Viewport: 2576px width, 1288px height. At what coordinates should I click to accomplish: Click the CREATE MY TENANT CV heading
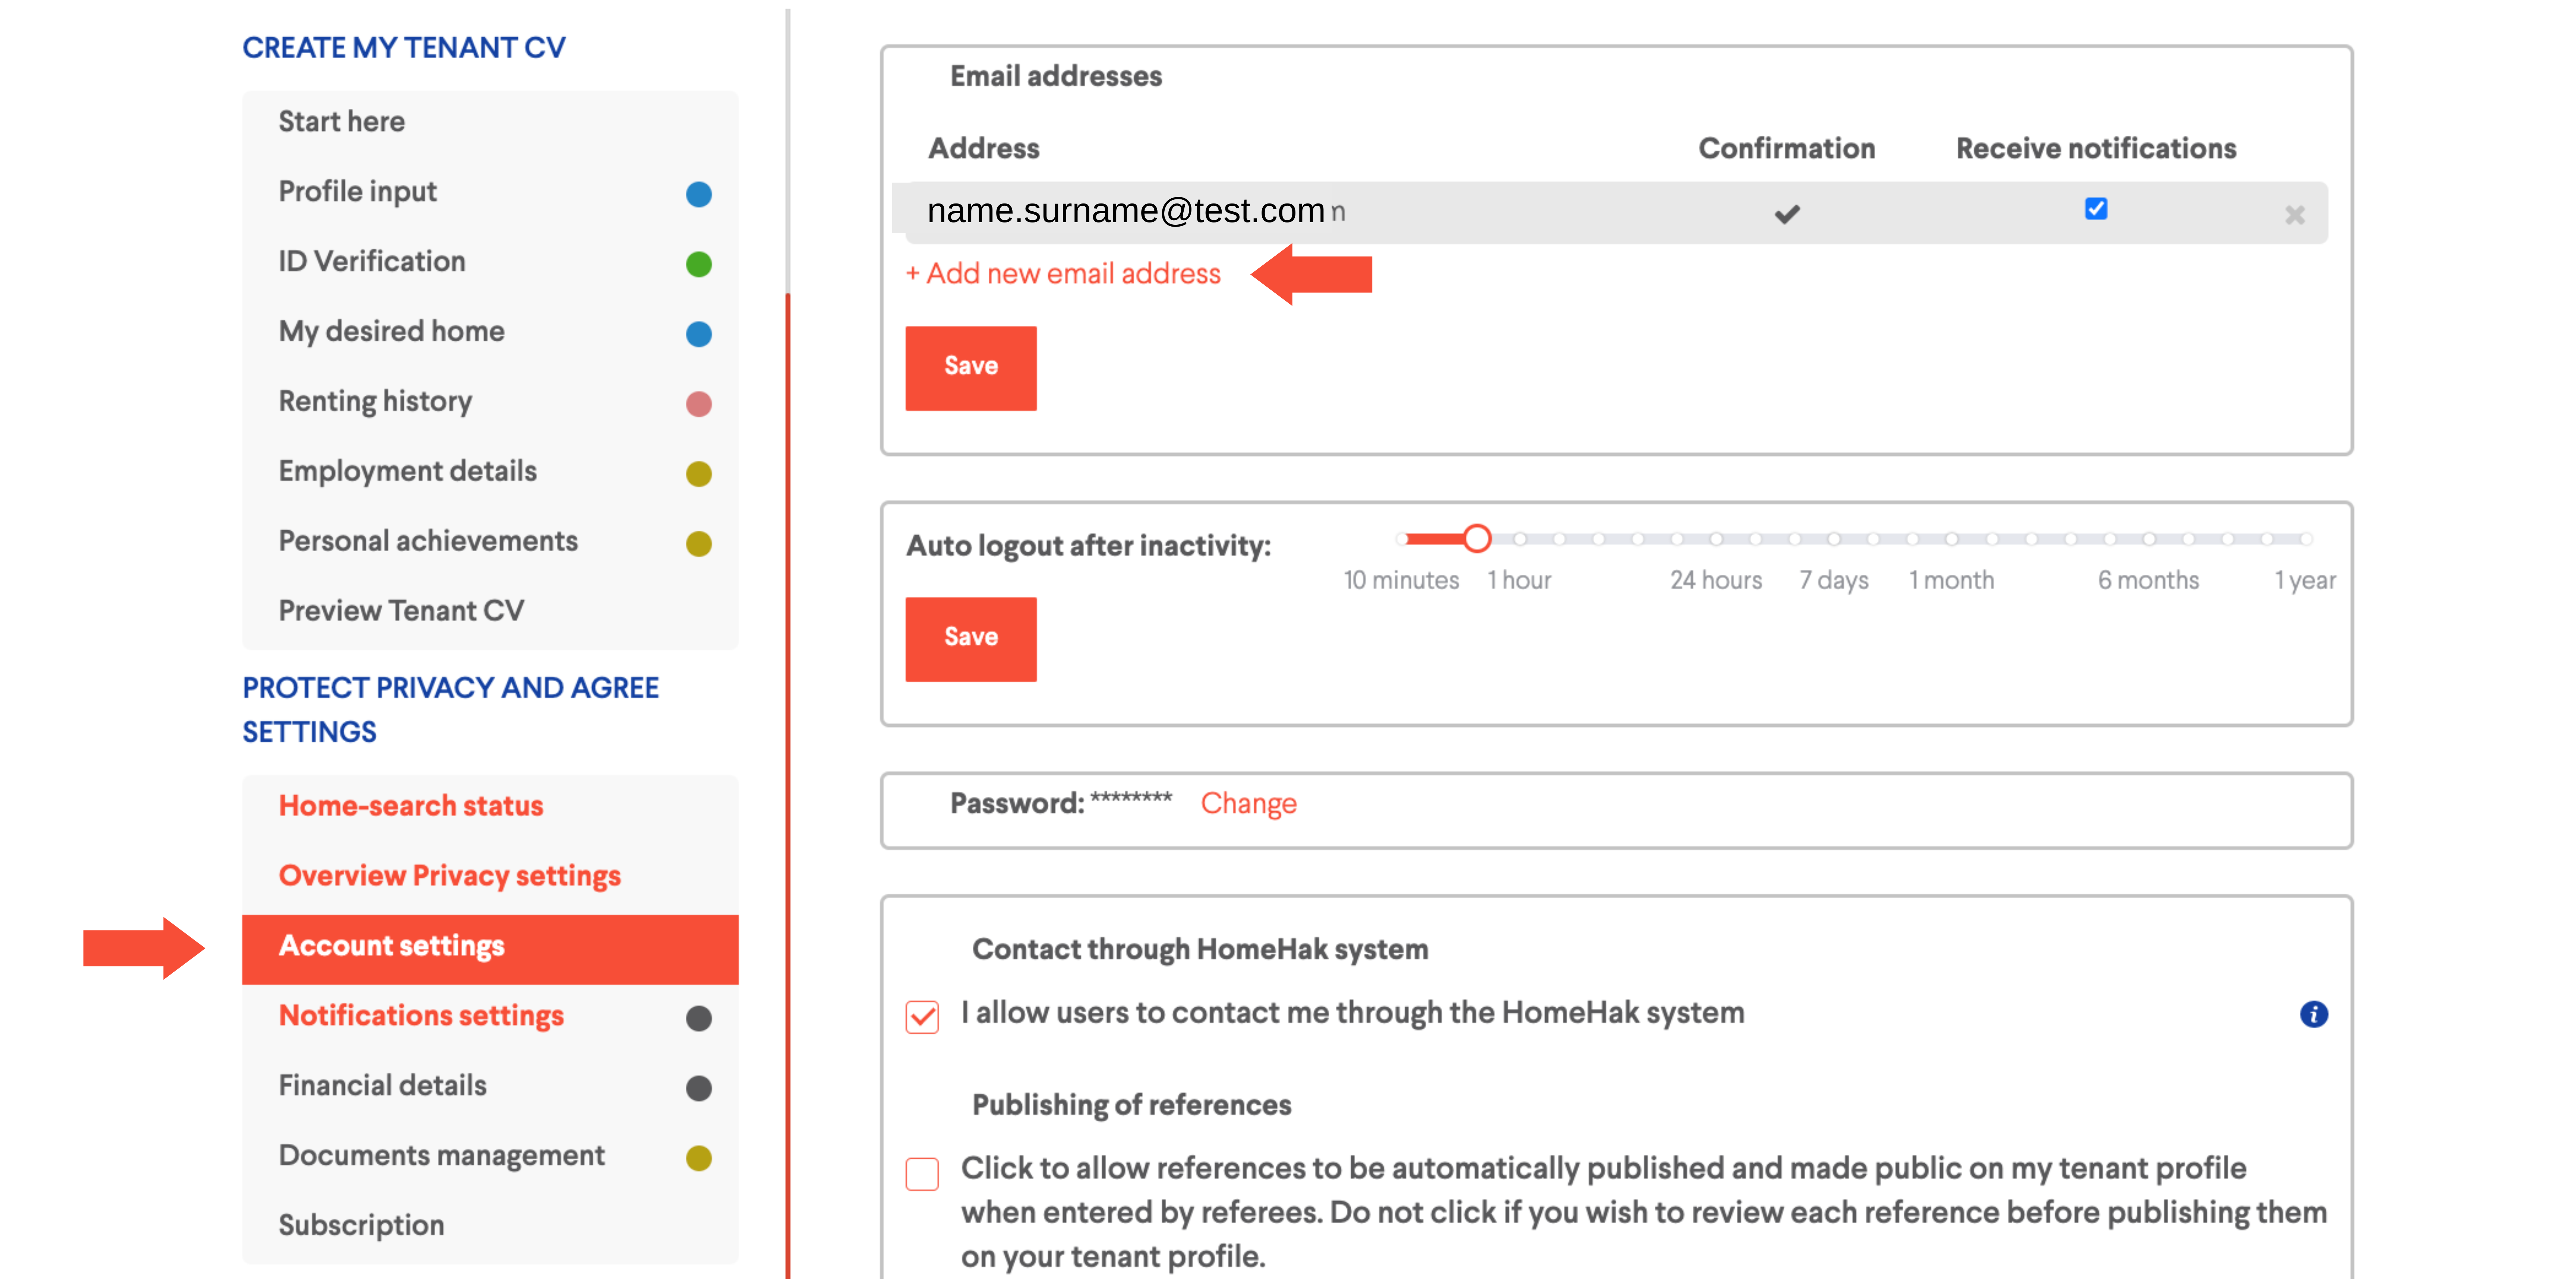(404, 48)
